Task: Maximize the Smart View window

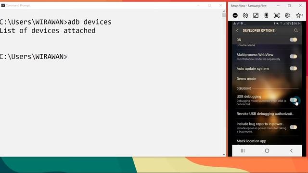Action: coord(289,6)
